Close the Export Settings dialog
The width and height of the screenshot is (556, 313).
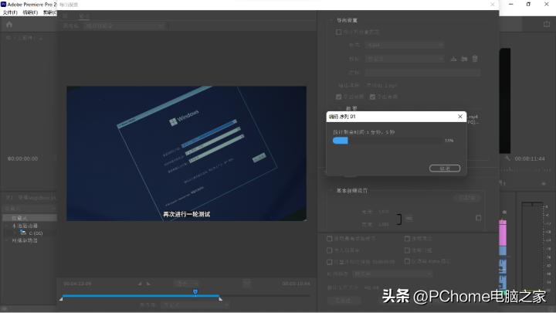(x=492, y=5)
